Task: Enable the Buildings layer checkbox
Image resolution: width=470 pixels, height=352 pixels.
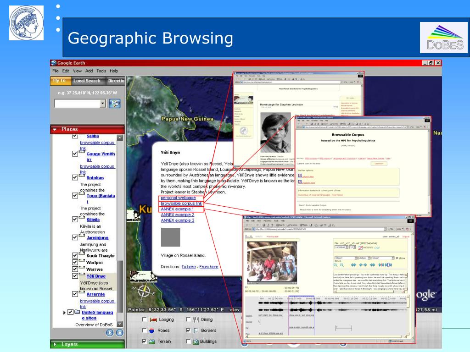Action: 188,341
